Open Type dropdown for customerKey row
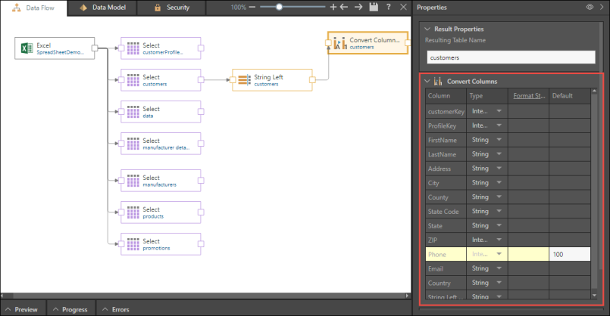Image resolution: width=610 pixels, height=316 pixels. (x=499, y=111)
